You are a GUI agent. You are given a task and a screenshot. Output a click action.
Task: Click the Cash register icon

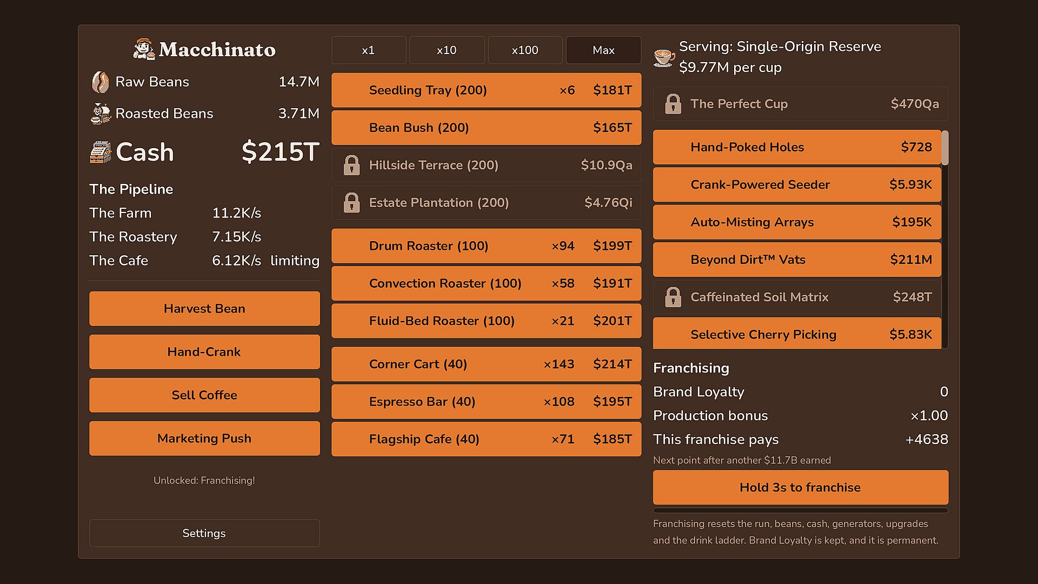coord(100,152)
